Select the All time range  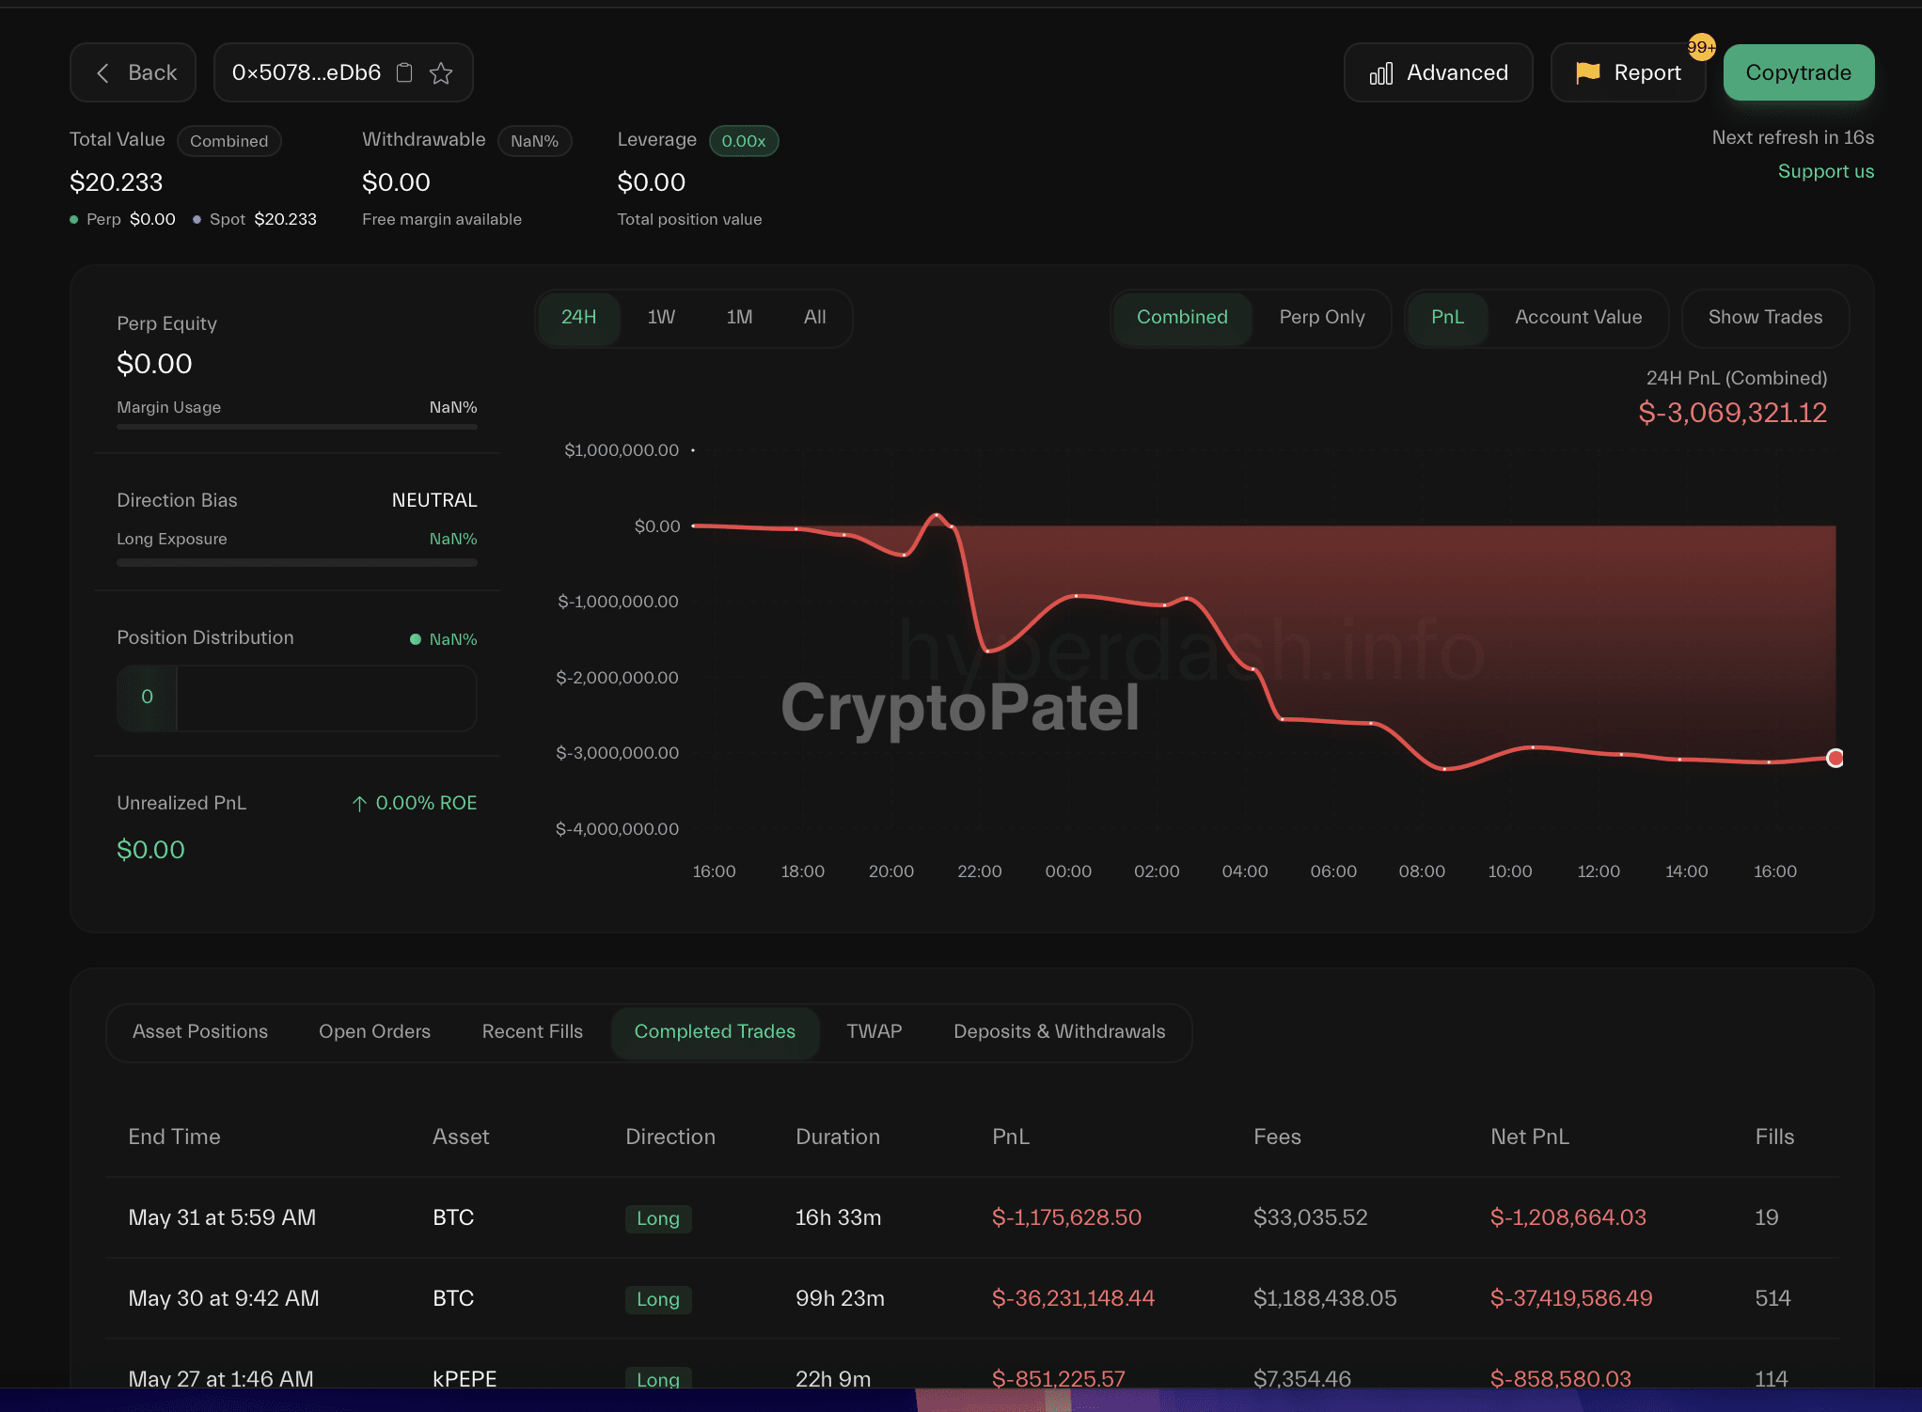coord(814,318)
